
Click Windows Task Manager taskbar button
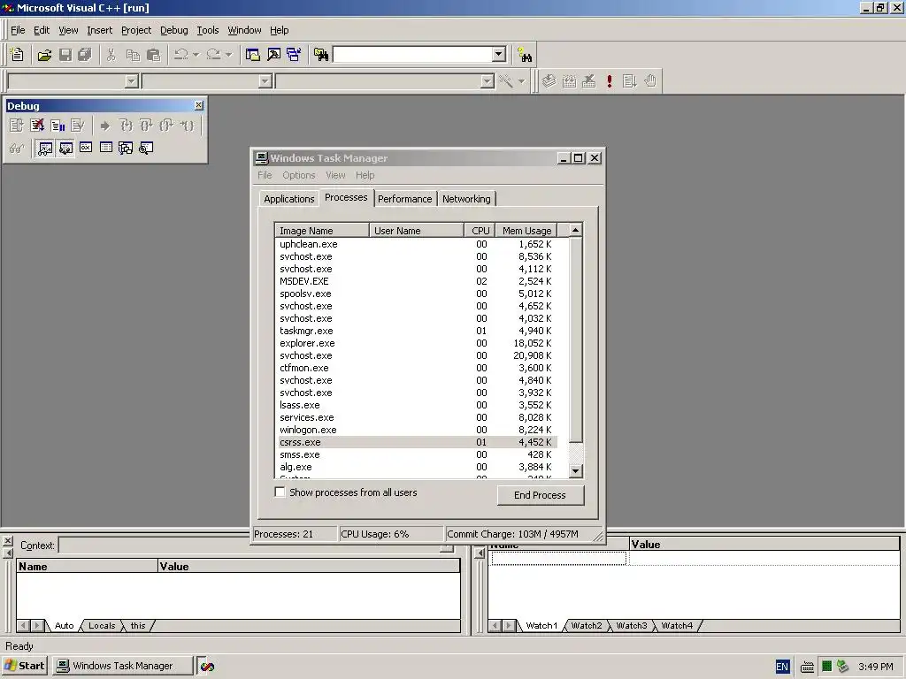coord(122,666)
